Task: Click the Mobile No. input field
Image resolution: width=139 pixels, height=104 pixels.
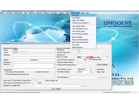Action: 25,62
